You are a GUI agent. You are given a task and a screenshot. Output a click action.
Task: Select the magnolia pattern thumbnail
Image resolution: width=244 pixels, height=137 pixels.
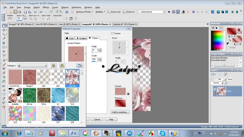(72, 78)
